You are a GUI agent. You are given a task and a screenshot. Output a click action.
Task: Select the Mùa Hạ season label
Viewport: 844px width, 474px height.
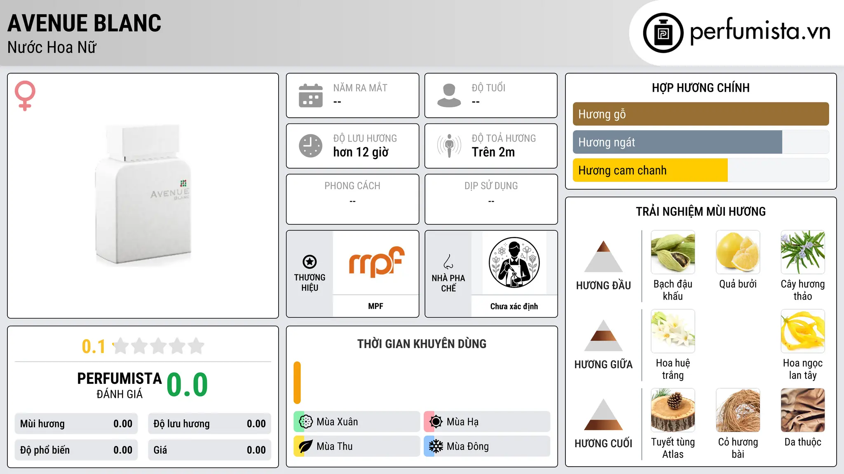tap(463, 422)
